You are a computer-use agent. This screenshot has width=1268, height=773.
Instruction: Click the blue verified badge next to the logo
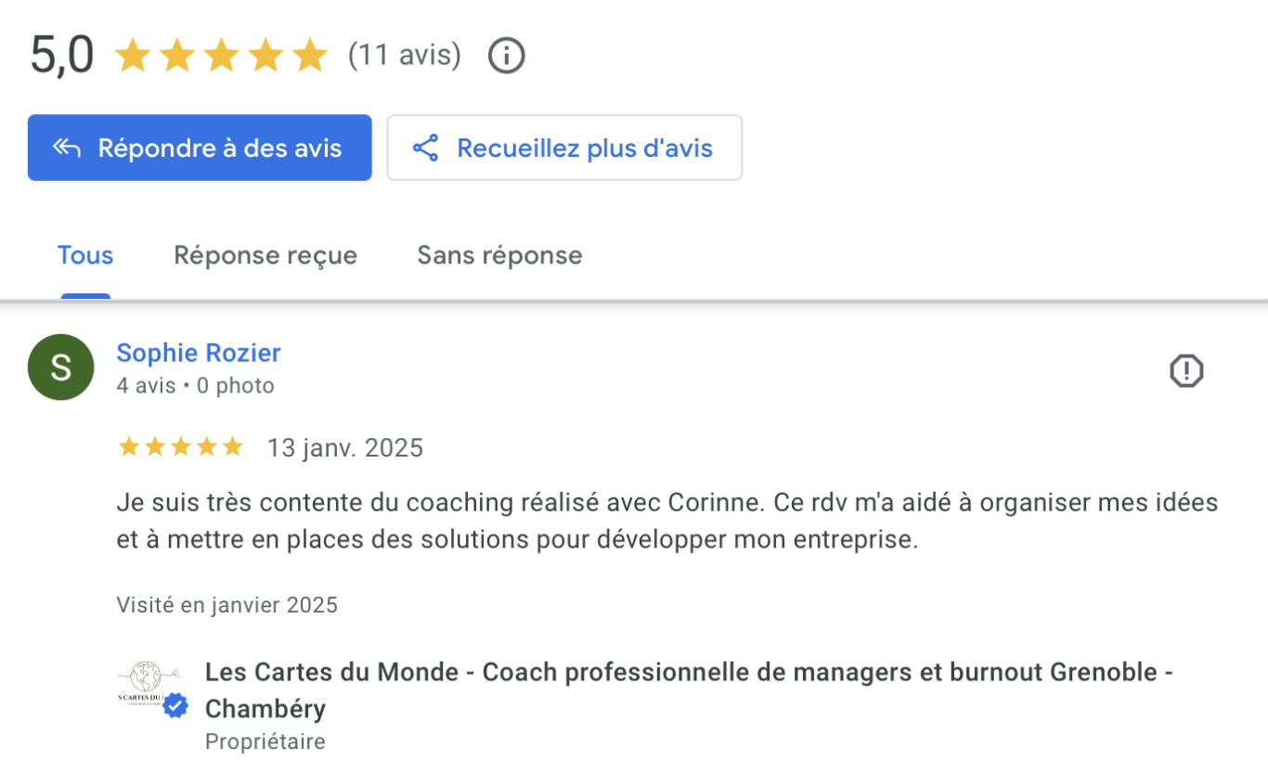174,705
